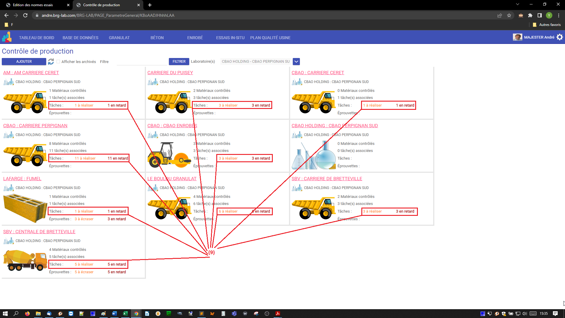This screenshot has width=565, height=318.
Task: Open the CBAO : CARRIERE PERPIGNAN link
Action: (x=35, y=126)
